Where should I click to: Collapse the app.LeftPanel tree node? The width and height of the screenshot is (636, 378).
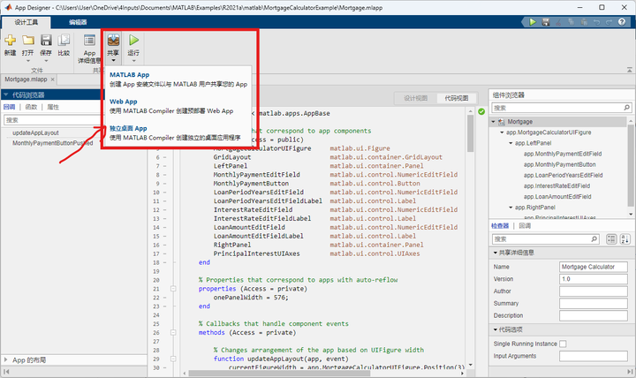pos(510,142)
